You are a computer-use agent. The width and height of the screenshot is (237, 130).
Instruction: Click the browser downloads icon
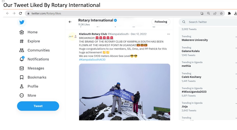pos(235,14)
